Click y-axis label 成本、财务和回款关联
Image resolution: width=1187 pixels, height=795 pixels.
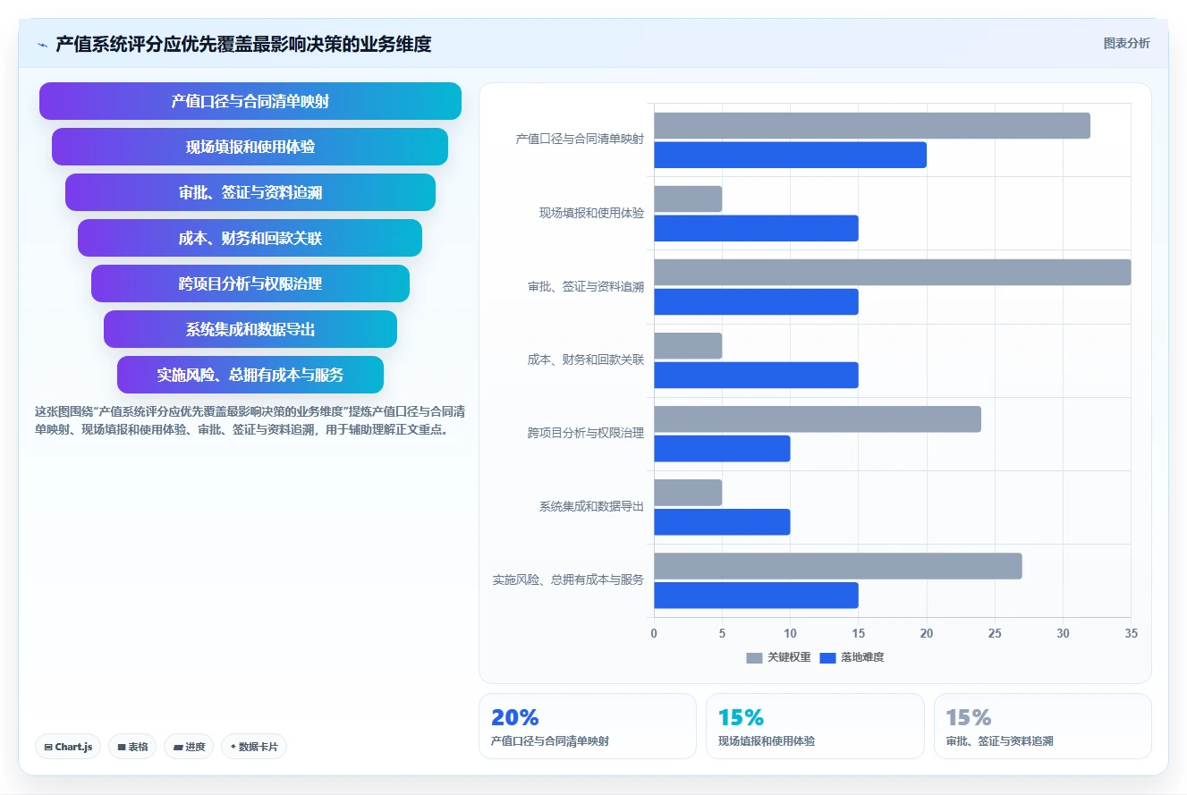pos(586,360)
